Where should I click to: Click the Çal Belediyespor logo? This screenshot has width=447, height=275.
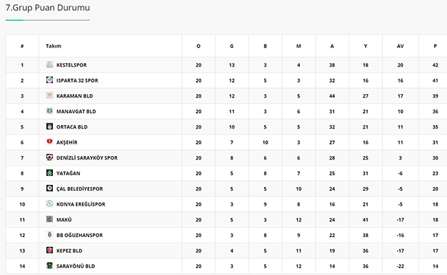click(x=50, y=188)
